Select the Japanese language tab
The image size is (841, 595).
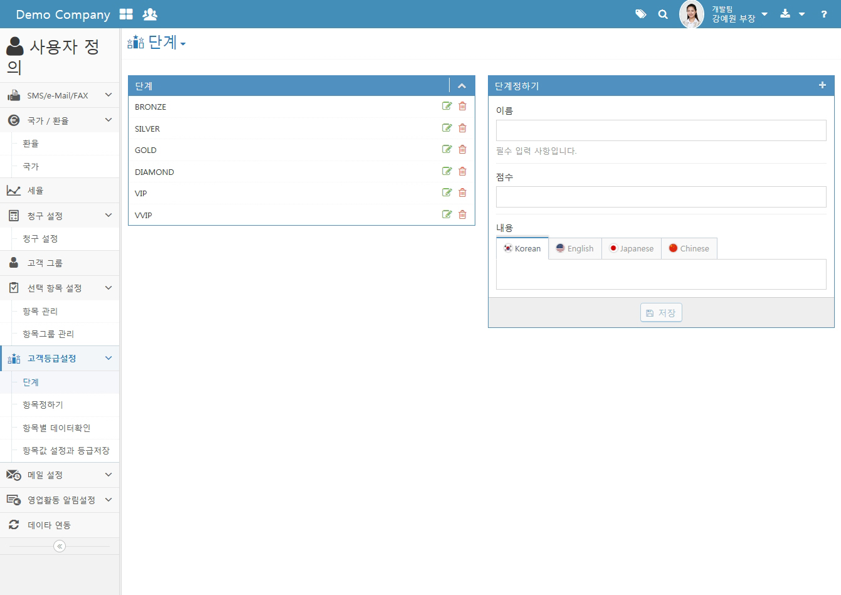click(631, 248)
